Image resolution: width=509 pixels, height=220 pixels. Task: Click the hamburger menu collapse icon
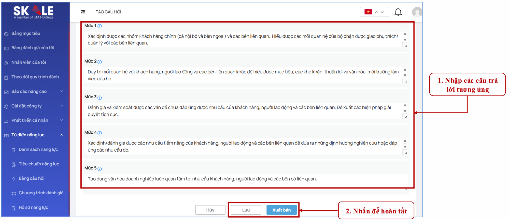coord(83,12)
